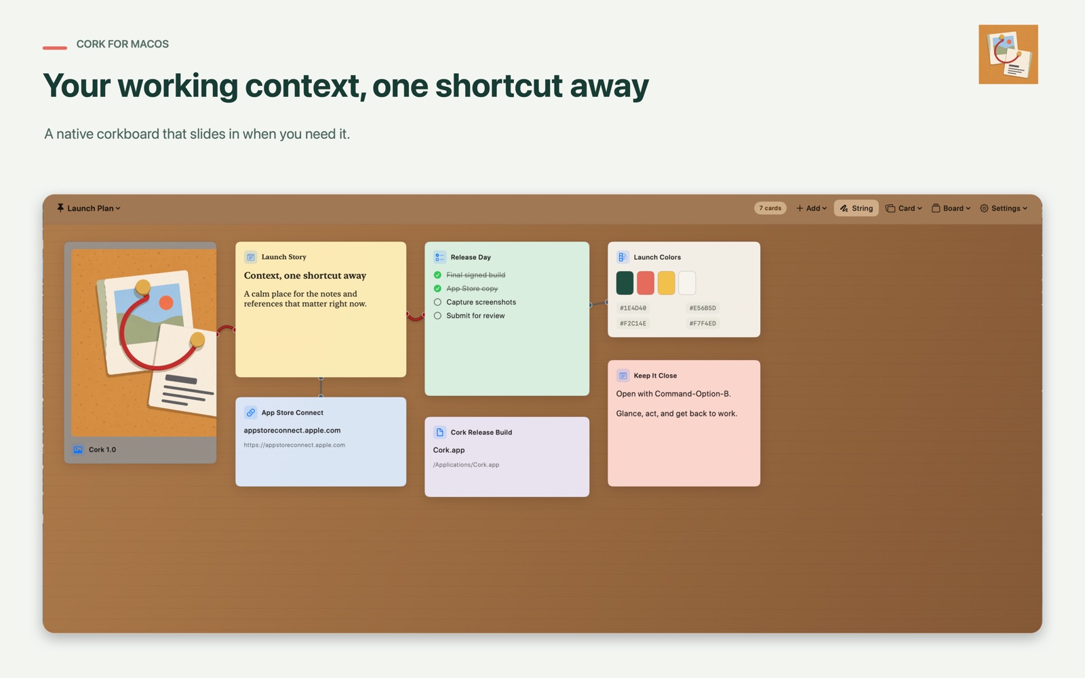Click the Cork 1.0 caption label
The image size is (1085, 678).
102,450
